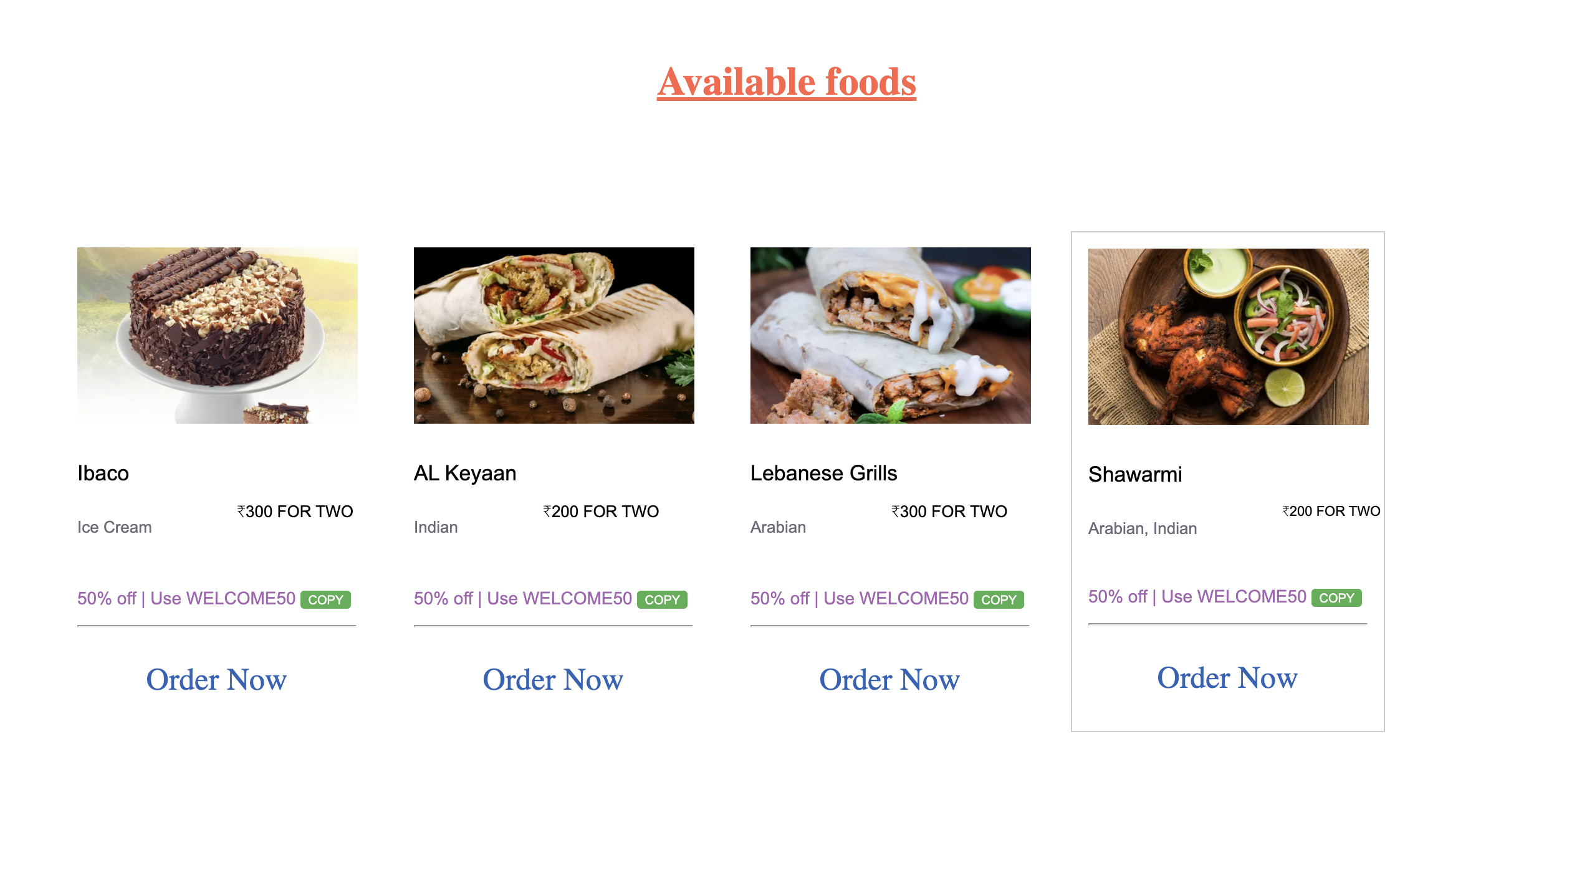Open the AL Keyaan wrap image

coord(554,335)
